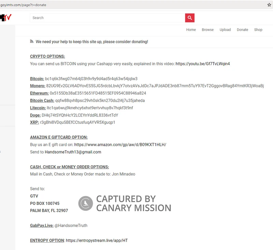This screenshot has width=273, height=250.
Task: Click the red search magnifier button
Action: tap(190, 18)
